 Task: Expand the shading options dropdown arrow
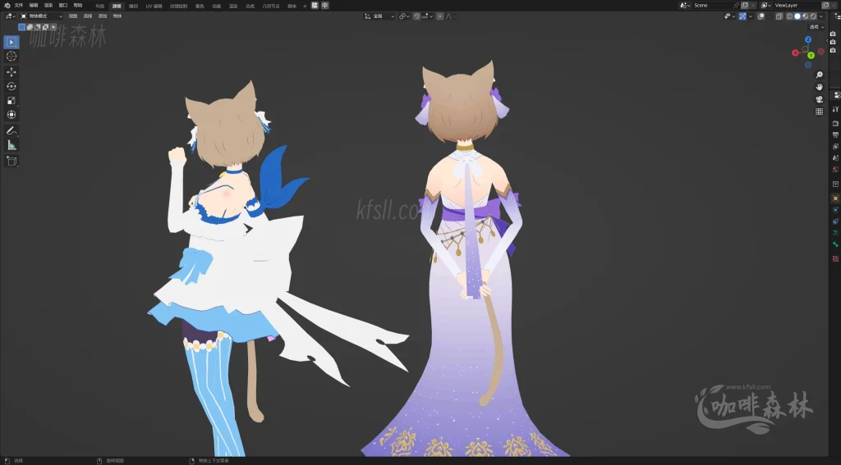[821, 16]
